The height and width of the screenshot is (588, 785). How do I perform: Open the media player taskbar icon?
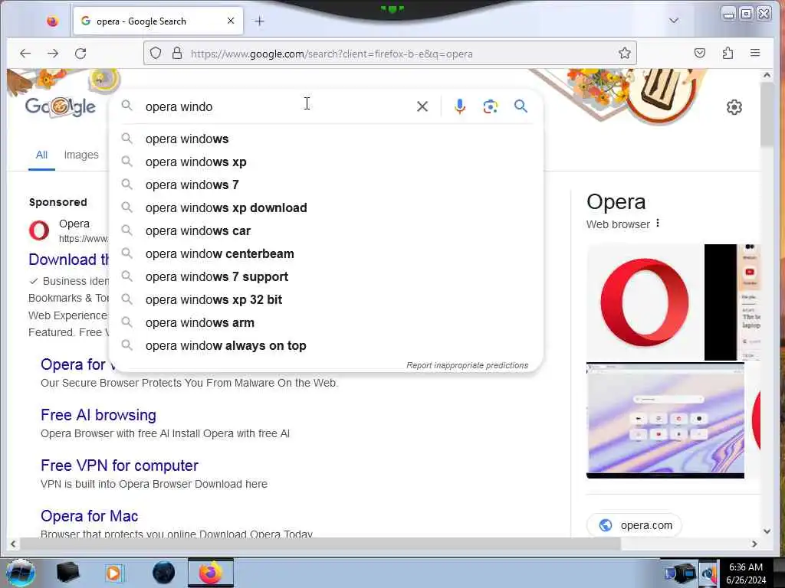(x=113, y=573)
